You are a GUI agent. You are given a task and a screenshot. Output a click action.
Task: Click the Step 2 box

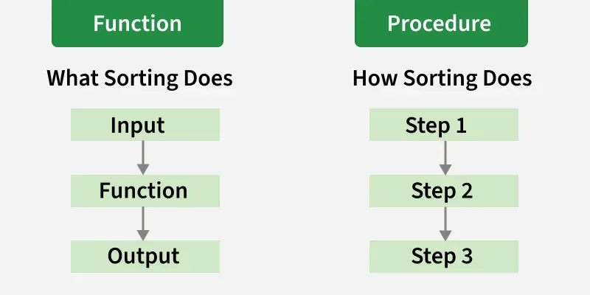[x=443, y=191]
